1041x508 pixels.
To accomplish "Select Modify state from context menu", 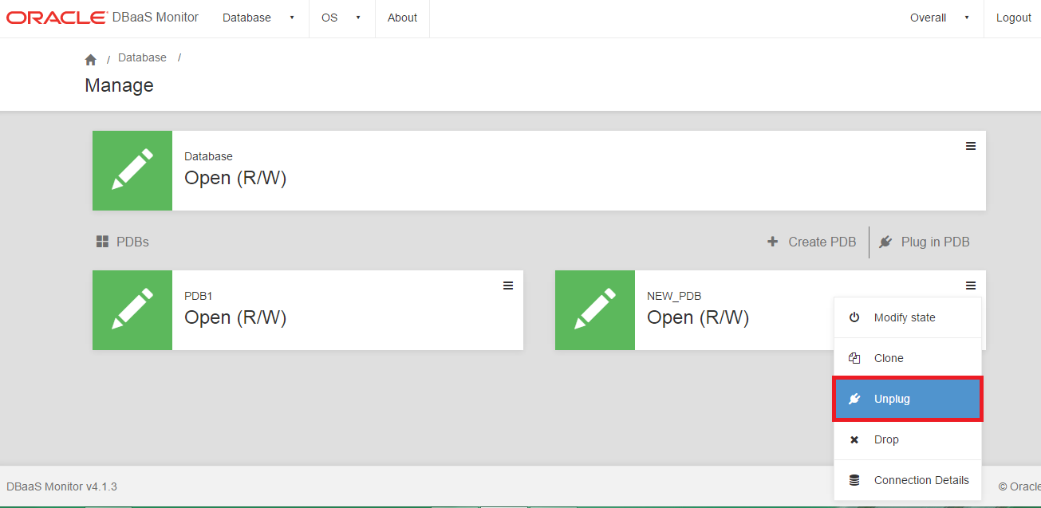I will coord(905,317).
